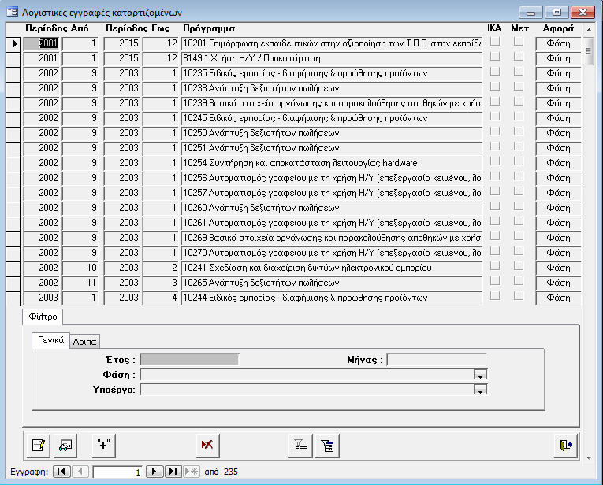603x485 pixels.
Task: Tick the Μετ checkbox in first row
Action: click(519, 43)
